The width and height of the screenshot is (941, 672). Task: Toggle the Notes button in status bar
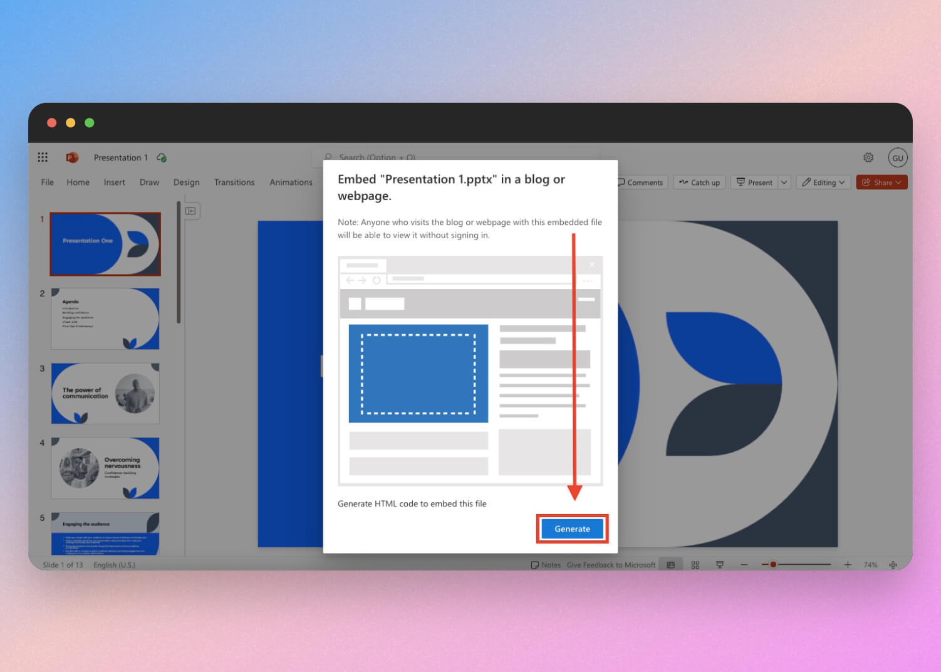(x=545, y=564)
